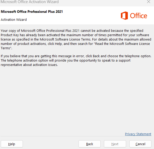Click "click Back" in the second paragraph
This screenshot has height=149, width=154.
tap(96, 56)
